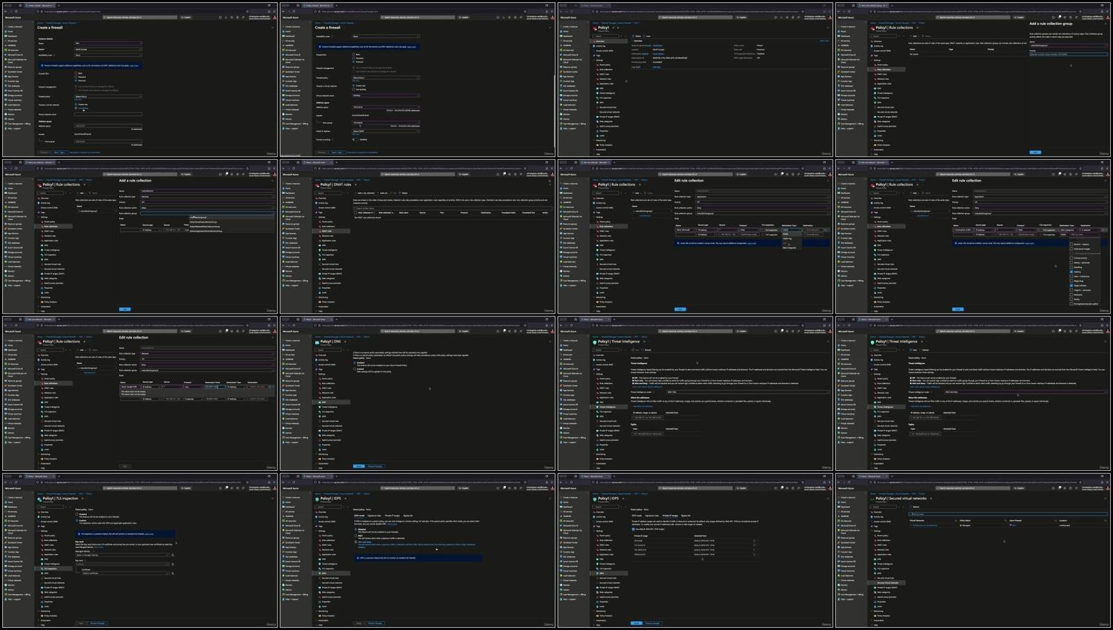Click Apply on the Policy1 DNS page
This screenshot has width=1113, height=630.
(x=359, y=466)
